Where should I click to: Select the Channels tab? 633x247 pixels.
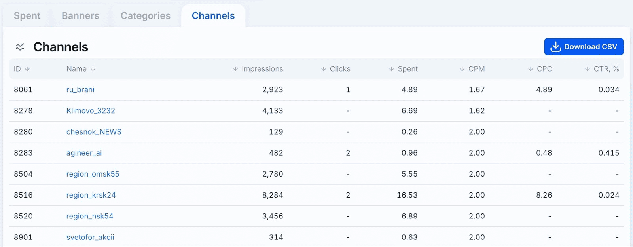(x=213, y=16)
